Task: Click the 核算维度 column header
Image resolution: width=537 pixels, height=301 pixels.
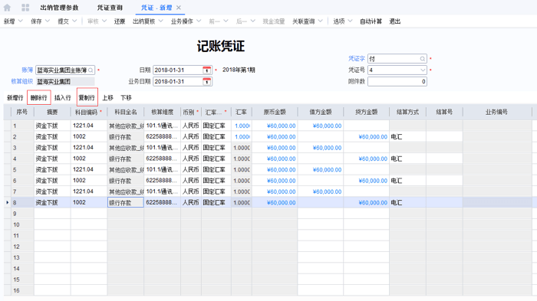Action: (162, 112)
